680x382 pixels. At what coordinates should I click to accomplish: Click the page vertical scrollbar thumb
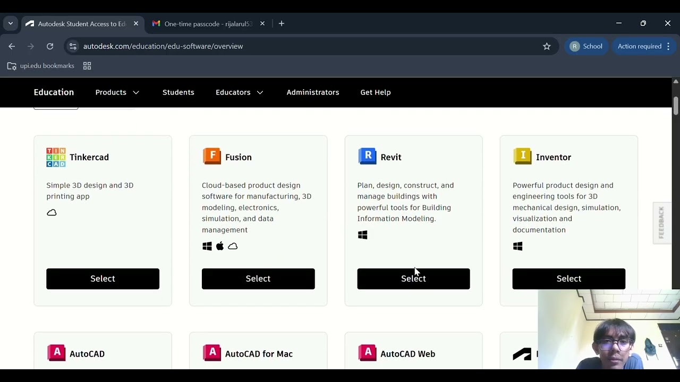[x=676, y=106]
